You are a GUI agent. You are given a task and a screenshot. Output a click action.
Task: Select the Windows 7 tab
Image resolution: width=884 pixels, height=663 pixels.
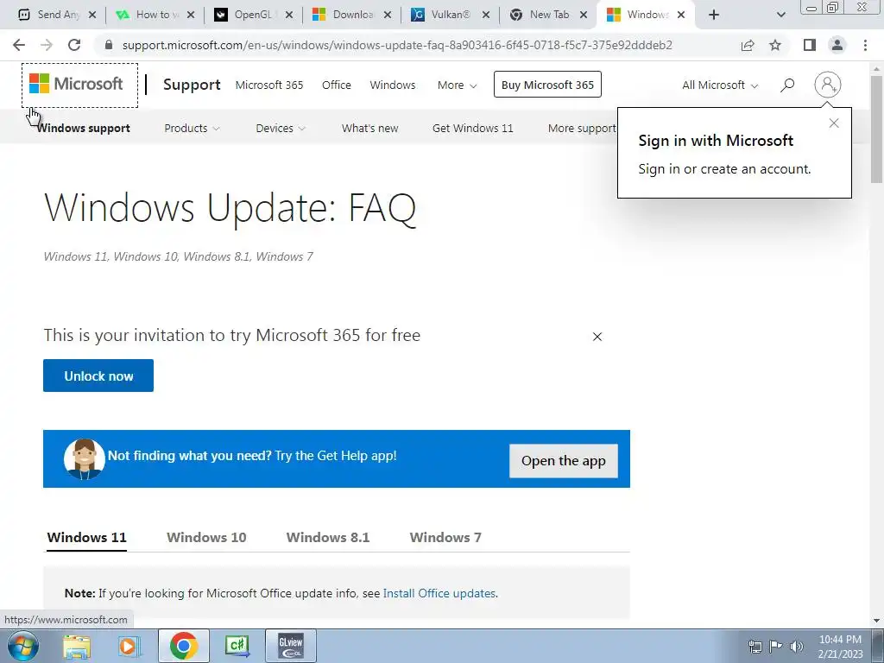coord(445,537)
